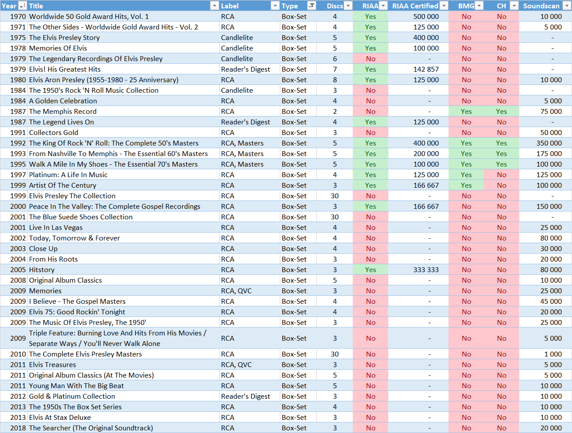Screen dimensions: 572x433
Task: Click Candlelite label in 1984 Rock 'N Roll row
Action: point(250,90)
